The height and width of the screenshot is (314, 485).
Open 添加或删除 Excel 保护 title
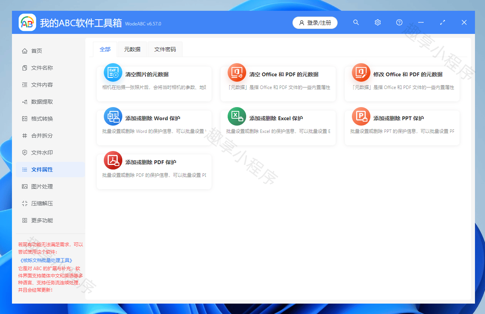276,118
